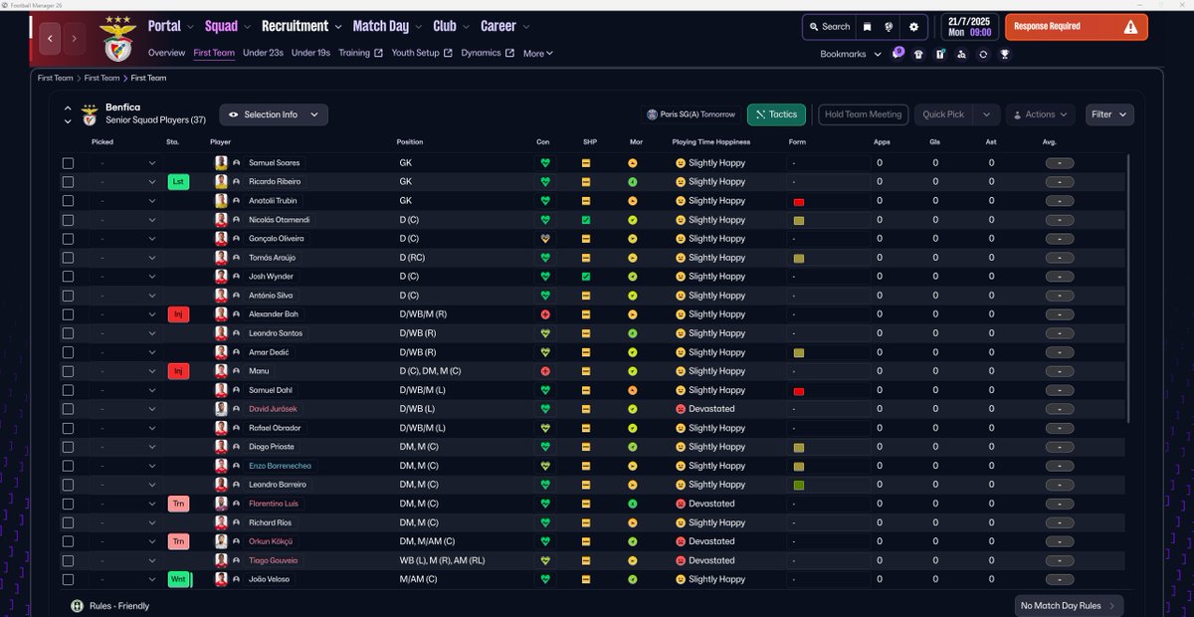Go back with the left arrow
Viewport: 1194px width, 617px height.
(50, 39)
